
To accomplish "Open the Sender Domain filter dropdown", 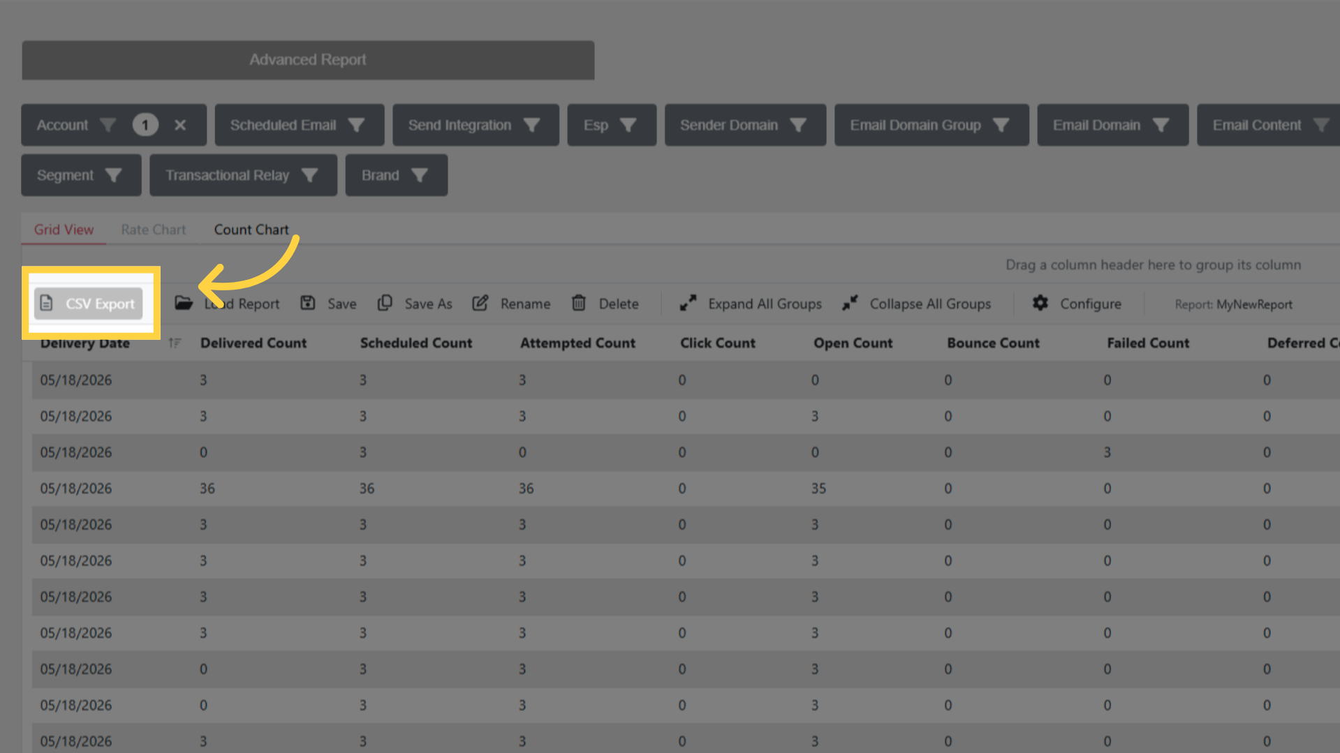I will click(x=745, y=125).
